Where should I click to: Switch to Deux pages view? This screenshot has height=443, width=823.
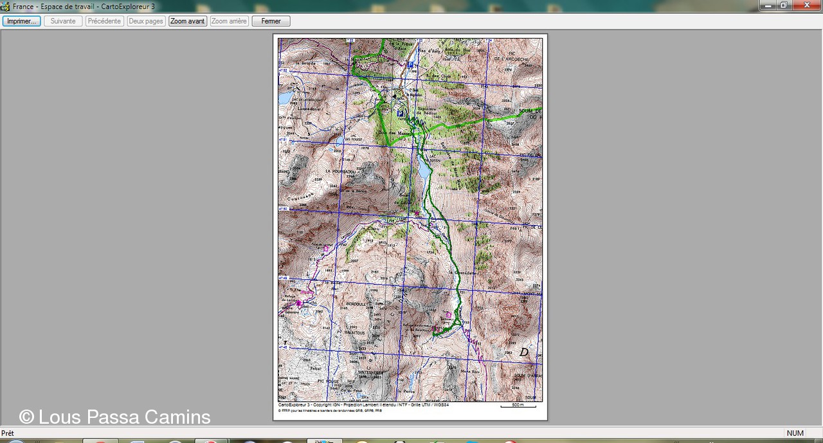pos(146,21)
